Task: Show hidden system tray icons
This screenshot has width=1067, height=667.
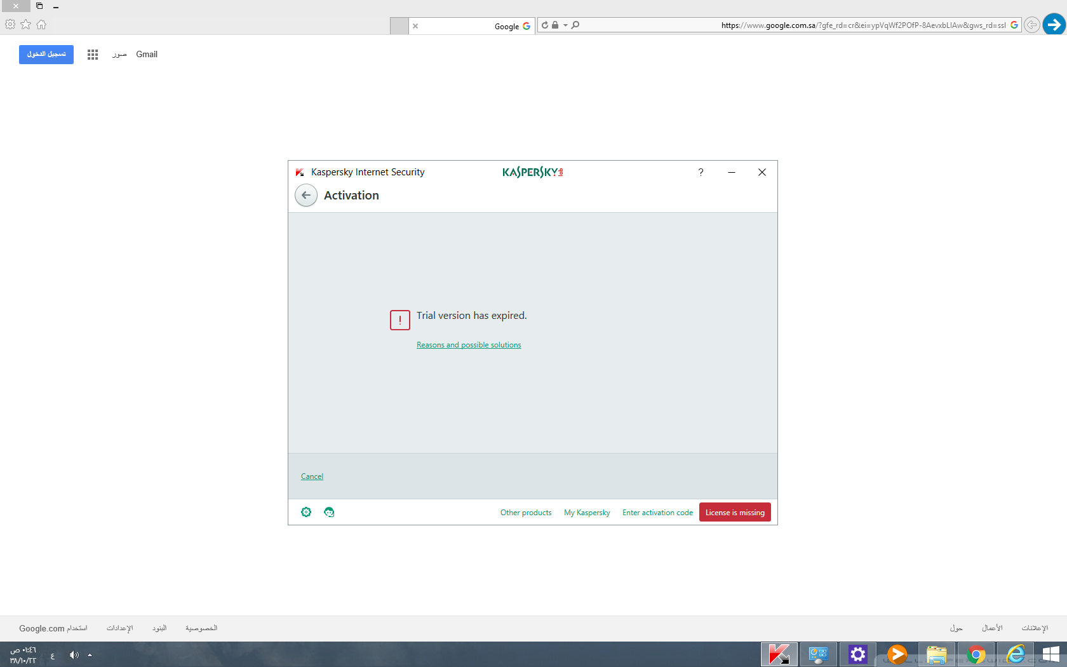Action: point(90,655)
